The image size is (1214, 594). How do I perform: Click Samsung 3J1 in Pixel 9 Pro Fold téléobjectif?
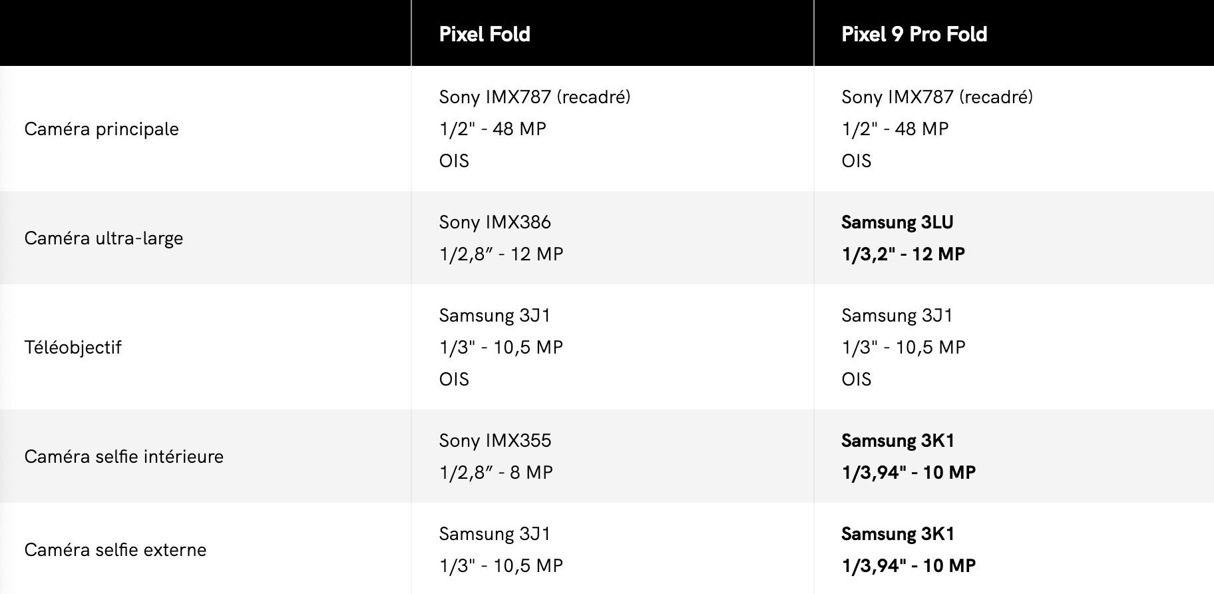(897, 316)
